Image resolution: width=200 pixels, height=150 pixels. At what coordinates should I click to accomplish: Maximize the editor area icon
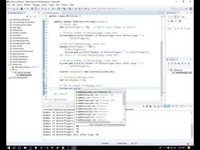[162, 13]
